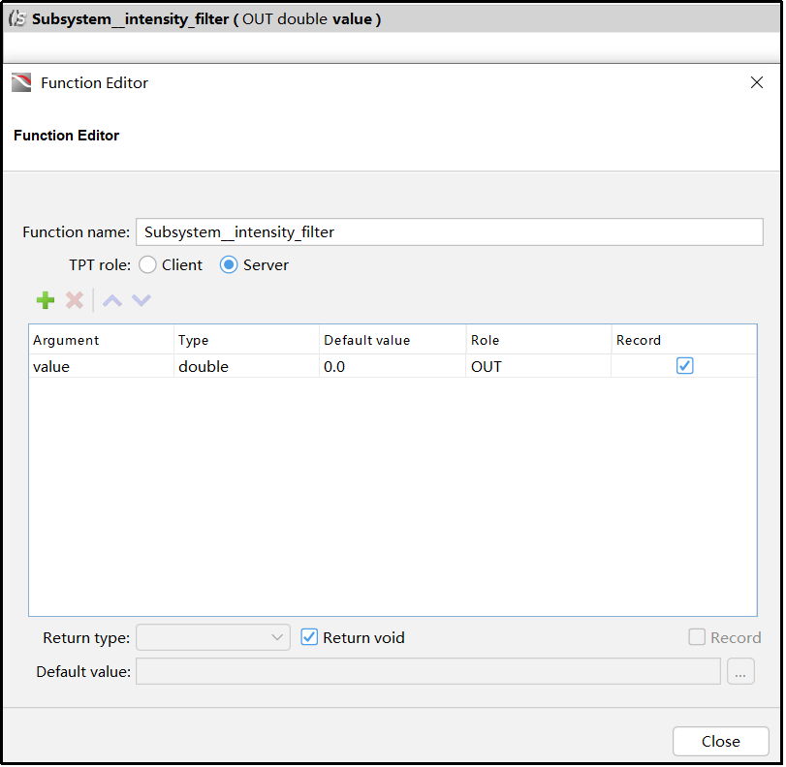Viewport: 786px width, 767px height.
Task: Click the Function name input field
Action: tap(450, 232)
